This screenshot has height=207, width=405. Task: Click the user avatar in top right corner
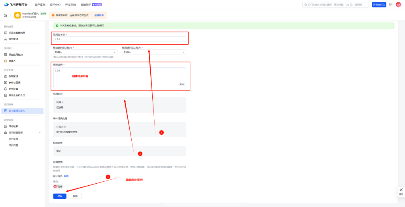click(398, 5)
